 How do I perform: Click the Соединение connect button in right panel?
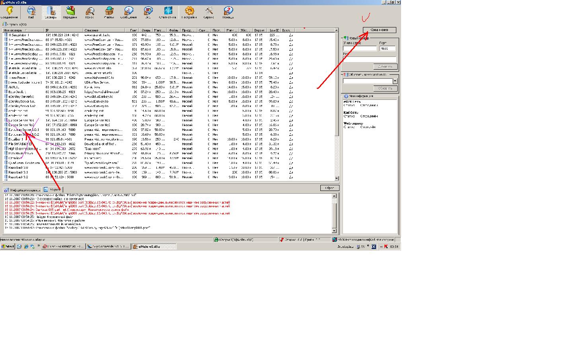point(380,30)
